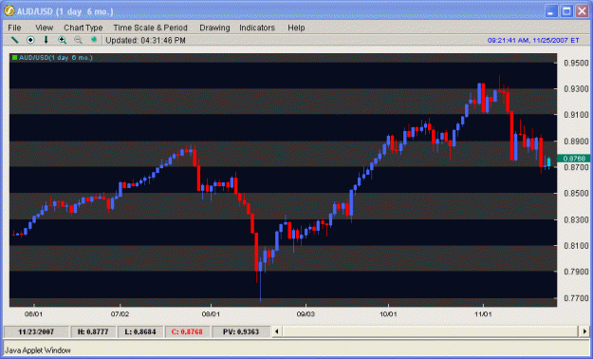The height and width of the screenshot is (359, 593).
Task: Click the left arrow of the horizontal scrollbar
Action: [277, 331]
